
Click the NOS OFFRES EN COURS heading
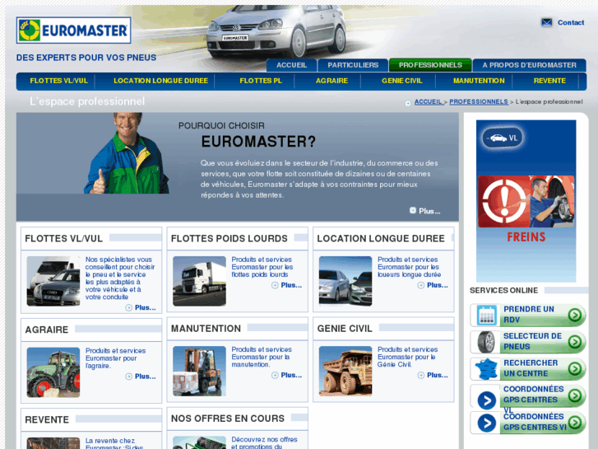[x=228, y=419]
